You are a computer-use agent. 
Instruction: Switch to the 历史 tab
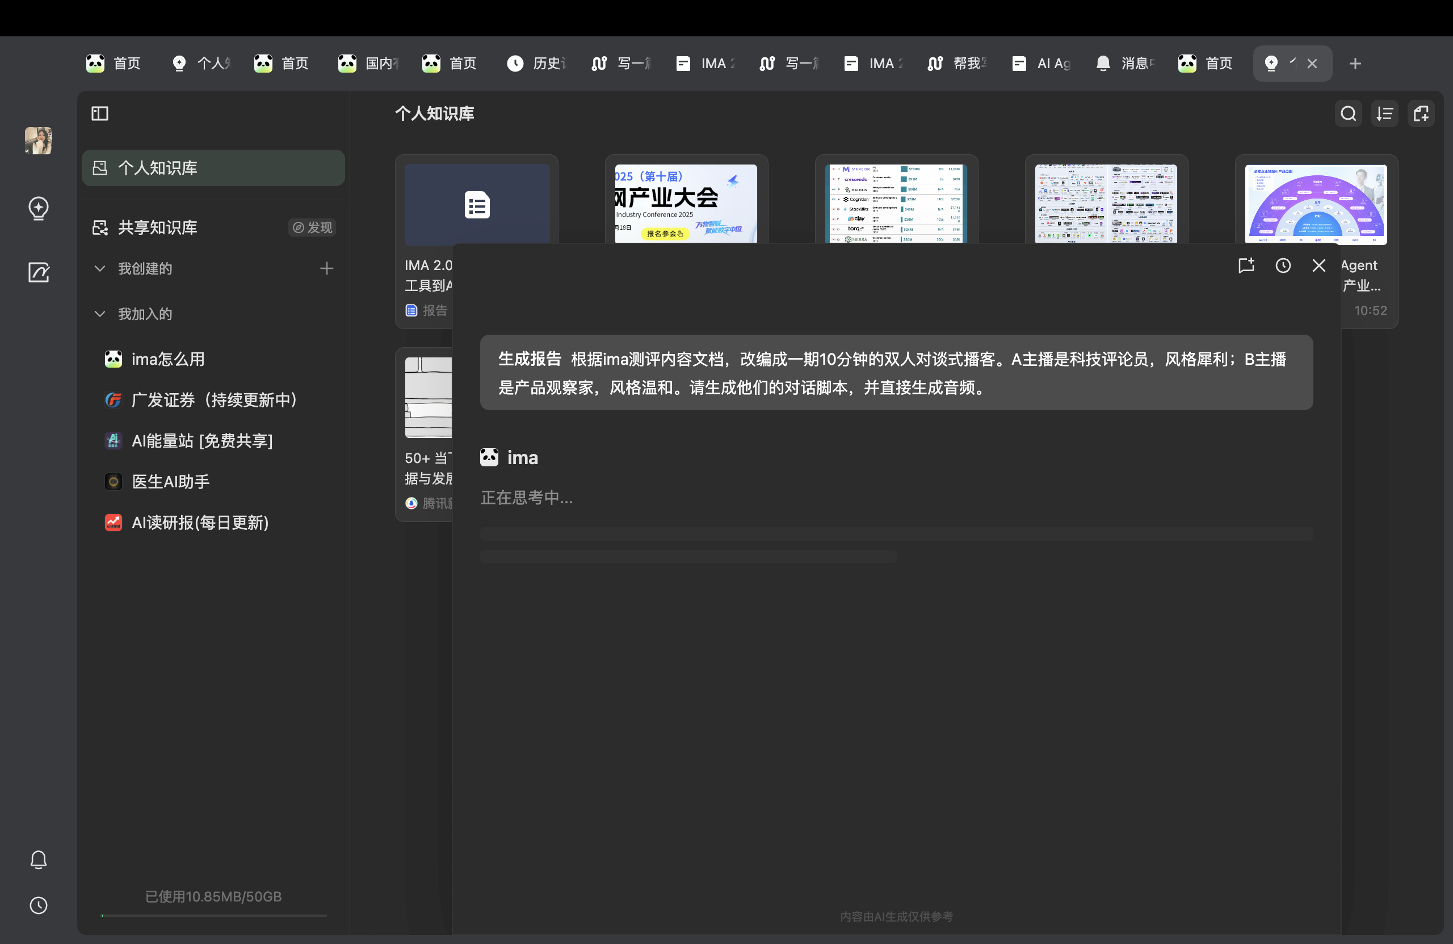pos(537,64)
